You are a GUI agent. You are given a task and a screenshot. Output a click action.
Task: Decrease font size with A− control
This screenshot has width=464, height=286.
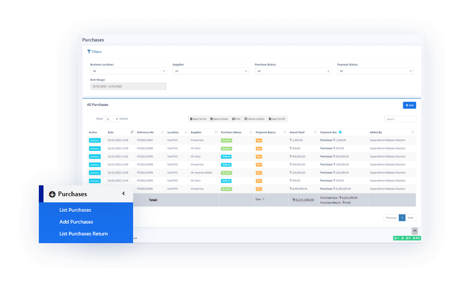tap(397, 238)
